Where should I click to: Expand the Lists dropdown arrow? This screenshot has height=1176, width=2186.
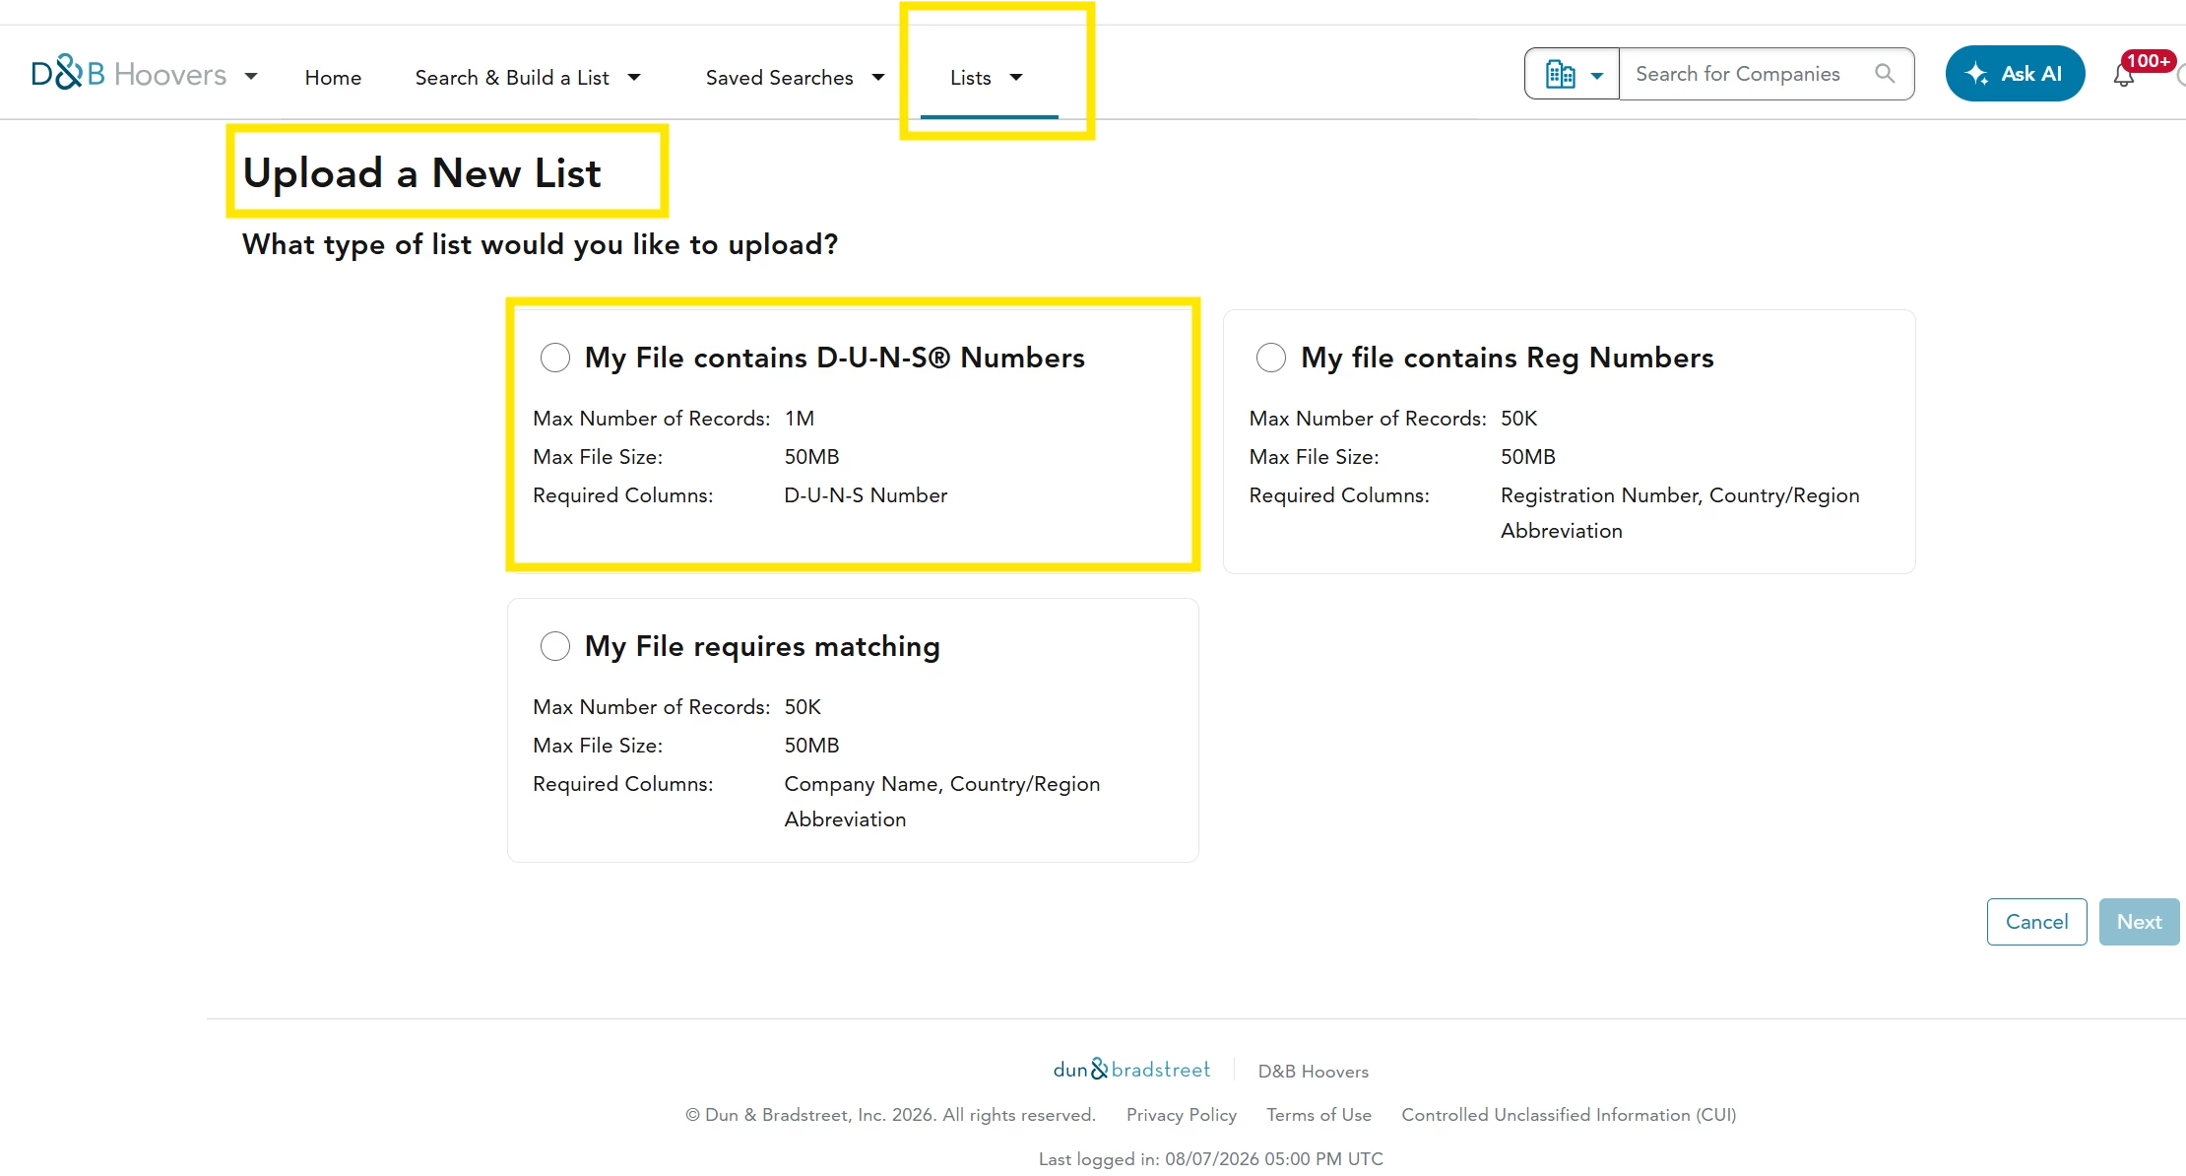pos(1016,77)
